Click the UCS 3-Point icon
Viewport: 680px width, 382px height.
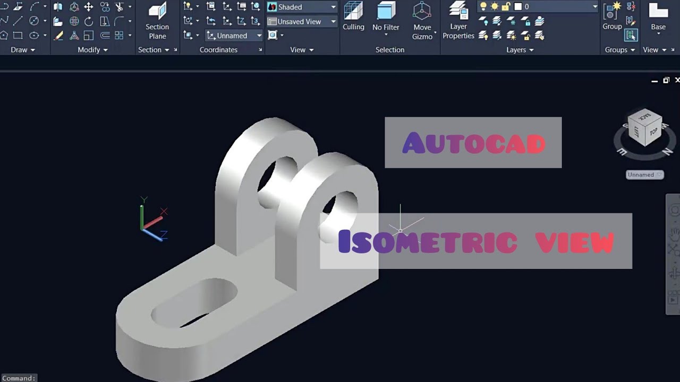pos(256,21)
